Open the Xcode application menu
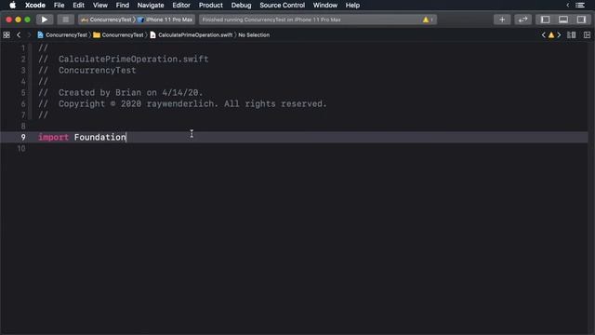The image size is (595, 335). pos(35,6)
